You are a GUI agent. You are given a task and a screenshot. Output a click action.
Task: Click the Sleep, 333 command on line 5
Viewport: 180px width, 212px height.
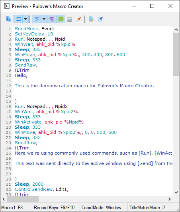(x=28, y=49)
